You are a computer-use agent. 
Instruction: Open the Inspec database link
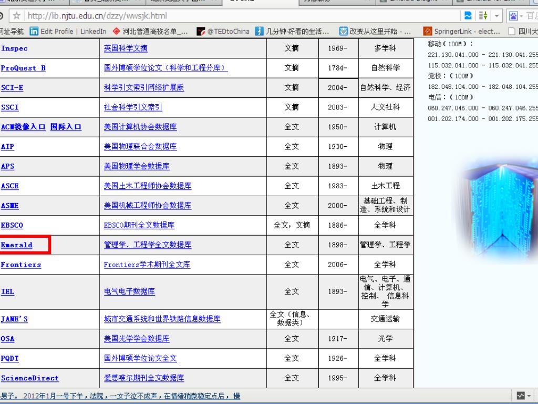click(14, 48)
